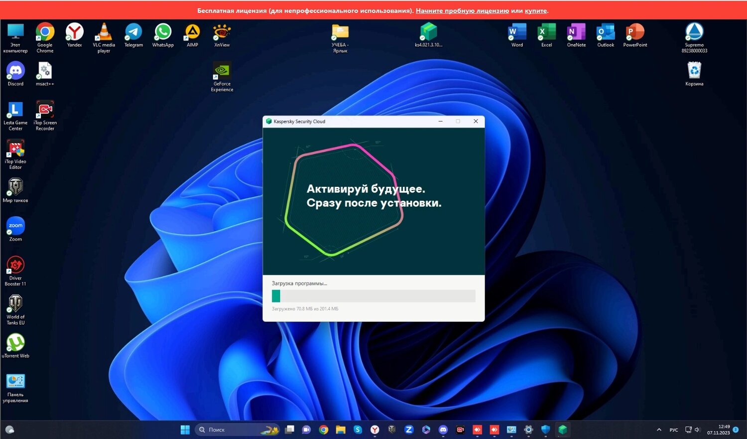Viewport: 747px width, 439px height.
Task: Select ks4.021.3.10 installer file on desktop
Action: (428, 35)
